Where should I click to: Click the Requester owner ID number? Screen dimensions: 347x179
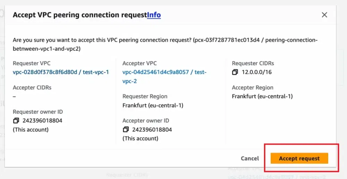42,121
